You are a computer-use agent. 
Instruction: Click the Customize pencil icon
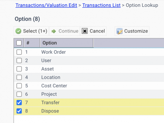tap(120, 31)
